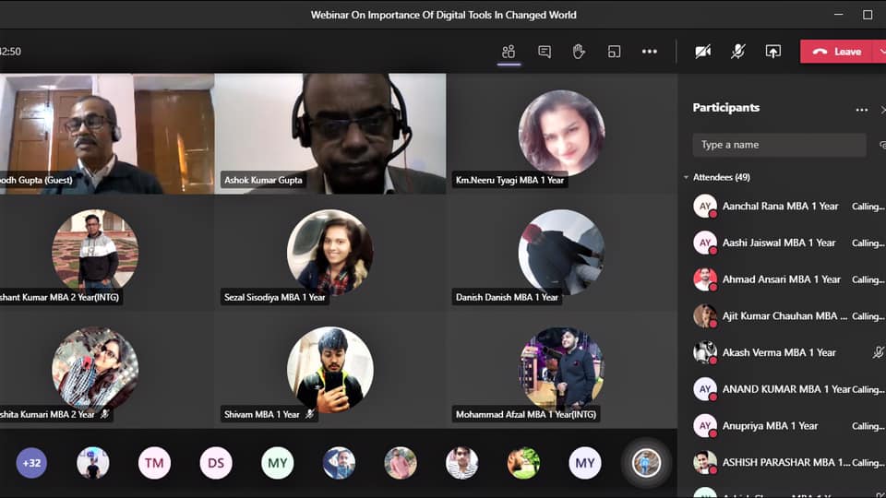The image size is (886, 498).
Task: Open More actions menu in meeting toolbar
Action: pyautogui.click(x=650, y=52)
